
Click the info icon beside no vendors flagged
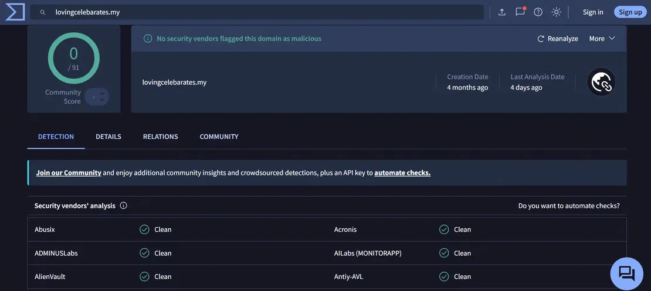coord(147,39)
